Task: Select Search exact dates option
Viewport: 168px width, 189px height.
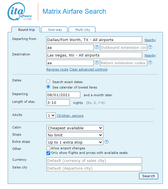Action: pyautogui.click(x=48, y=81)
